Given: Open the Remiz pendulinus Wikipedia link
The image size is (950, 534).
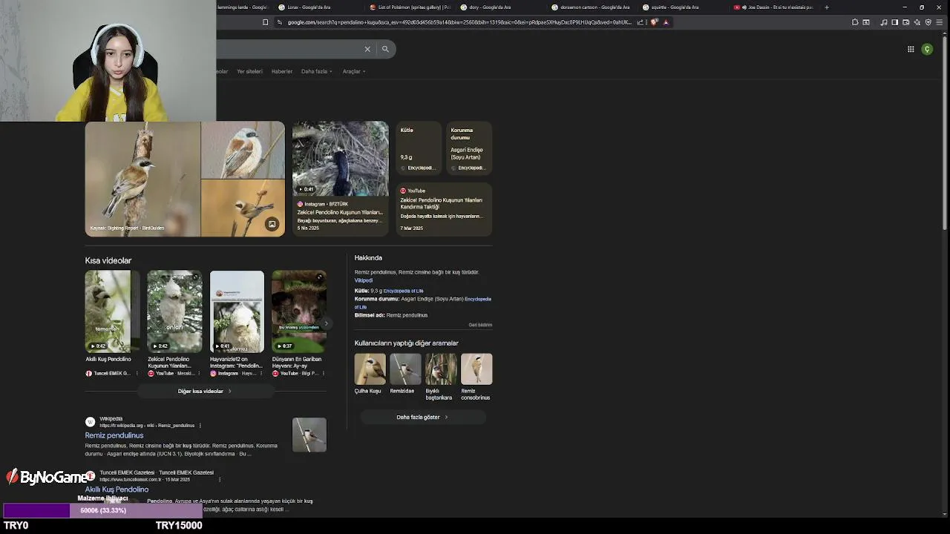Looking at the screenshot, I should pos(114,435).
